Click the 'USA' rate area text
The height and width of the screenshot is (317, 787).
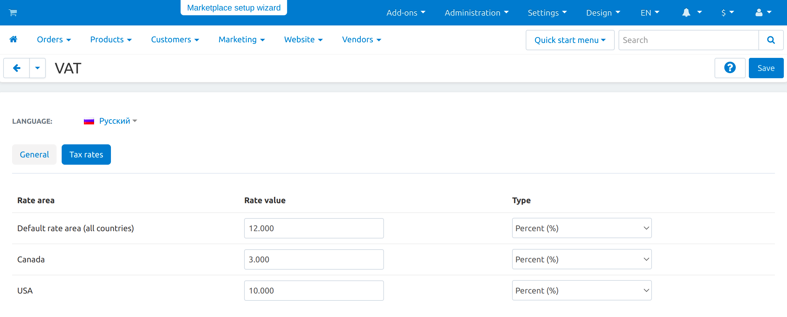point(25,291)
